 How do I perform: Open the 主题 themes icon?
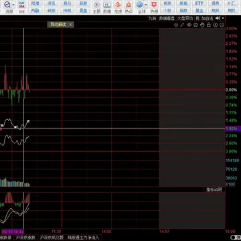96,5
